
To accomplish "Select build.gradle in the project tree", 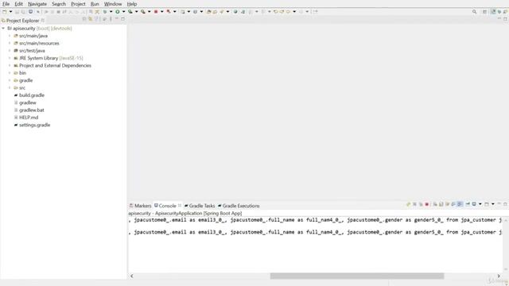I will pos(32,95).
